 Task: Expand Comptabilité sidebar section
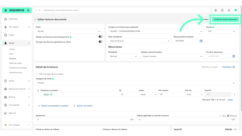point(17,105)
